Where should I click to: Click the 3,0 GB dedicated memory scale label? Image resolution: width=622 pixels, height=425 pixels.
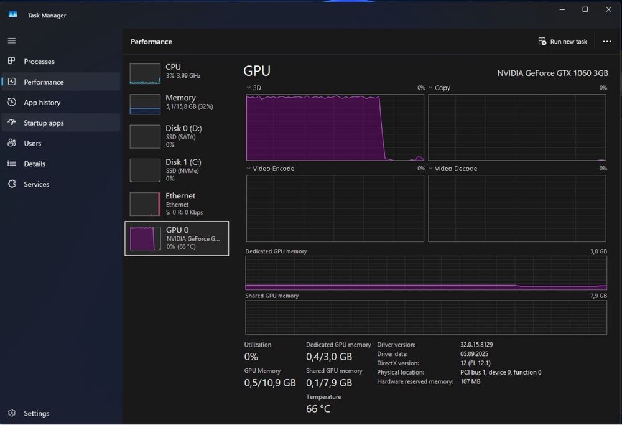pyautogui.click(x=598, y=251)
